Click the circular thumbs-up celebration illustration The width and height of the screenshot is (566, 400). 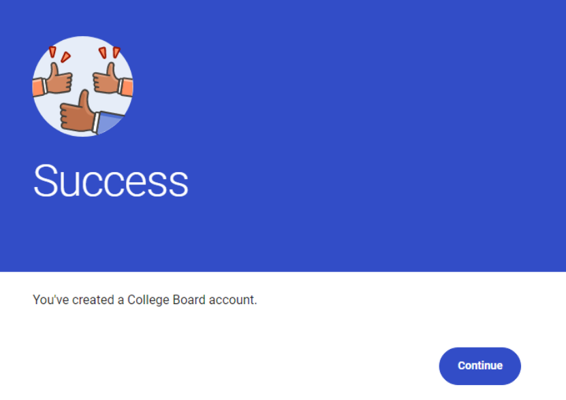point(83,86)
